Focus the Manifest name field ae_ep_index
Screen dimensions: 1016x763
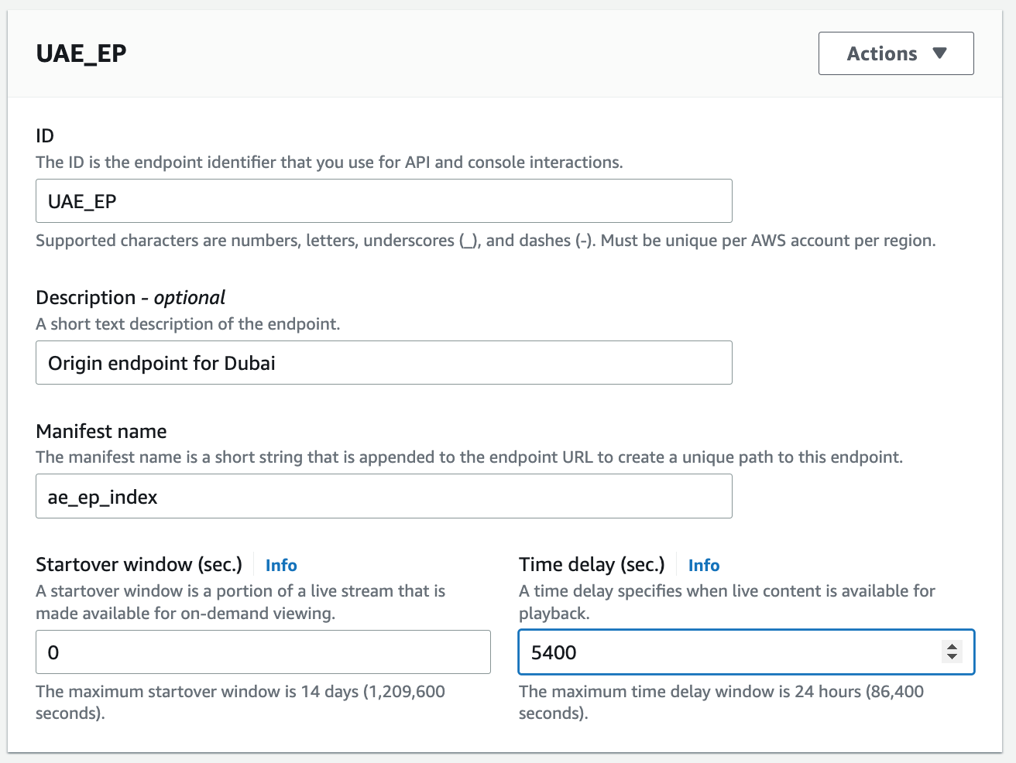click(x=383, y=496)
